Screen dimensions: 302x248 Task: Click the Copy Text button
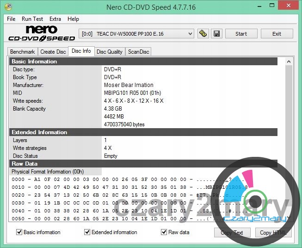[232, 233]
